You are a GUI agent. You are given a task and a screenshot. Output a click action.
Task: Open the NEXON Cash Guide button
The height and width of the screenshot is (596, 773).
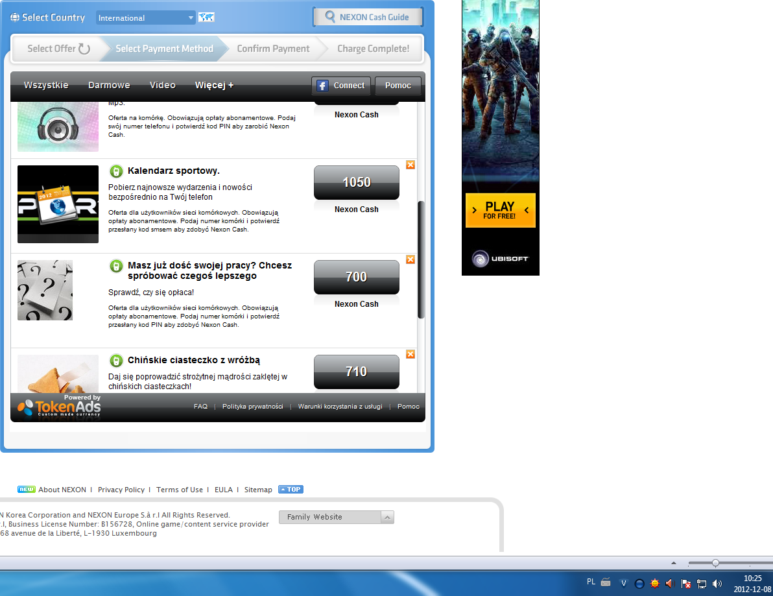pyautogui.click(x=368, y=18)
